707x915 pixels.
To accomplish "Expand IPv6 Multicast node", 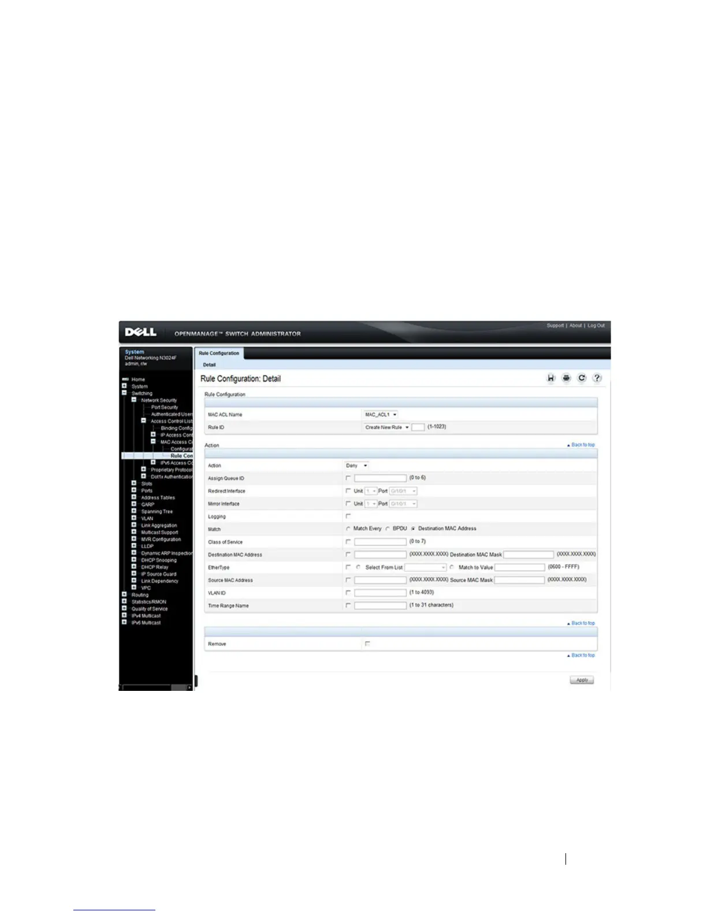I will click(124, 622).
